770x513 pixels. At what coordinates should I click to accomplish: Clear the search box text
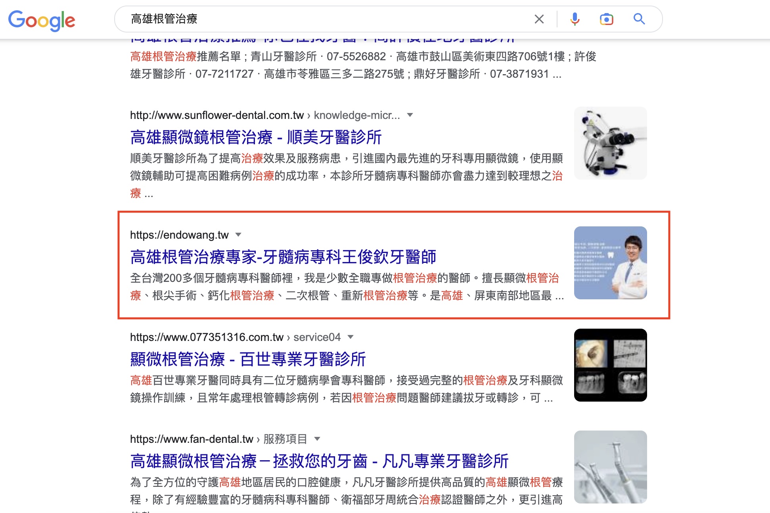(539, 19)
